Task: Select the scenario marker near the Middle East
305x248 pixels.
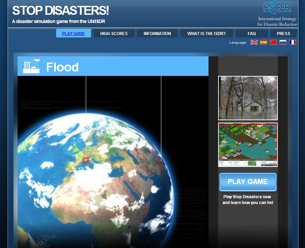Action: pos(161,164)
